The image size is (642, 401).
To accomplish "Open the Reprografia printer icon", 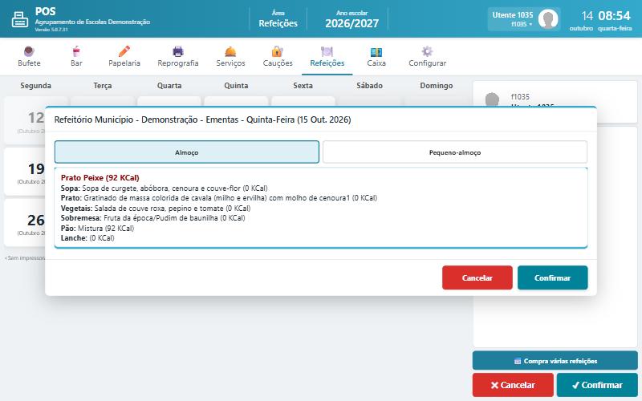I will (x=177, y=51).
